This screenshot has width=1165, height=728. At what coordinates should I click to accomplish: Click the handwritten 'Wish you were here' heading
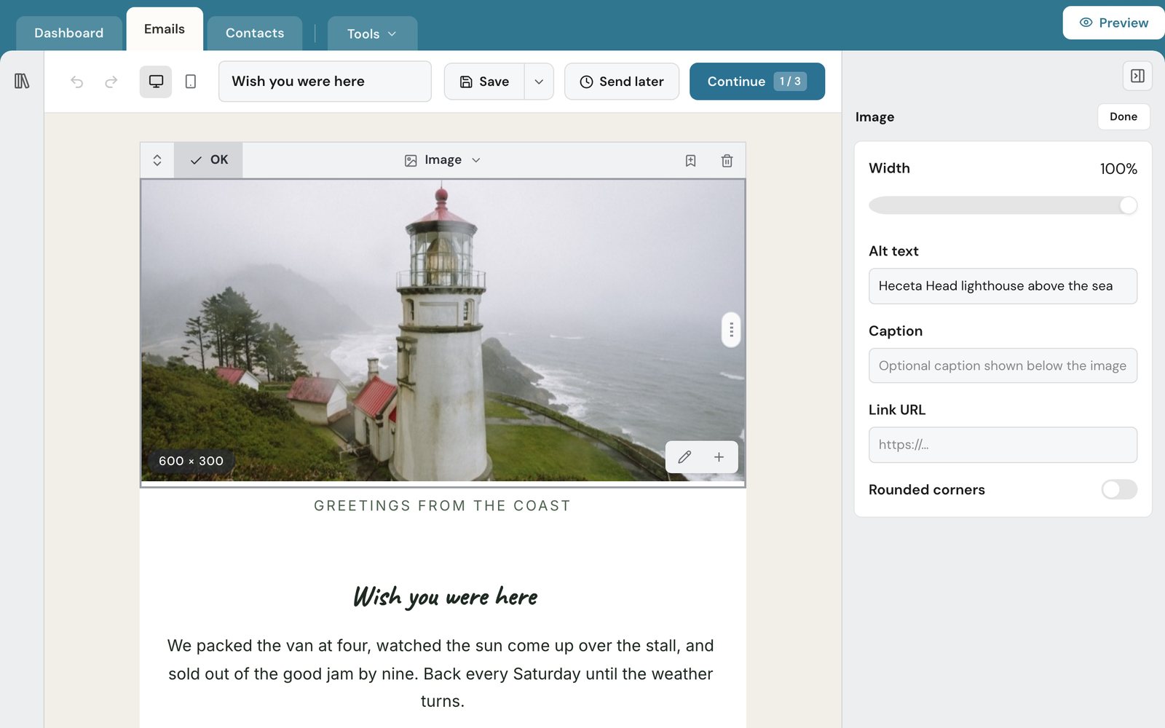point(445,596)
